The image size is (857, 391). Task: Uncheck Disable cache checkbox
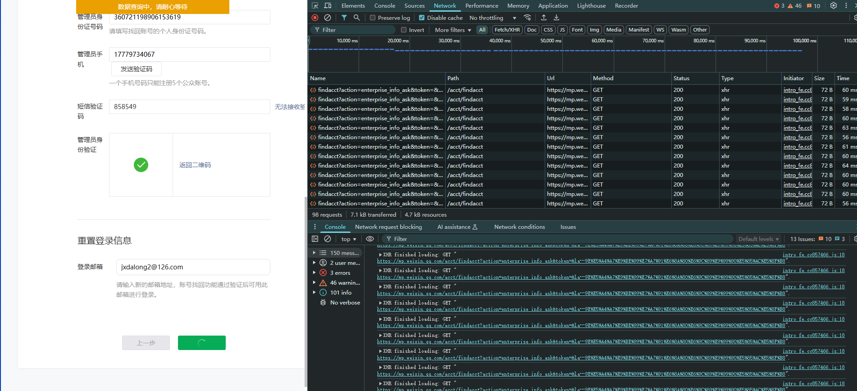pos(422,18)
